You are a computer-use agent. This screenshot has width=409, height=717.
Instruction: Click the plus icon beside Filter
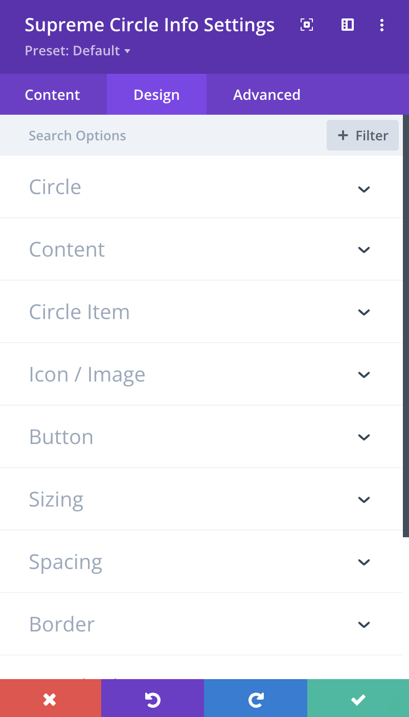[343, 135]
